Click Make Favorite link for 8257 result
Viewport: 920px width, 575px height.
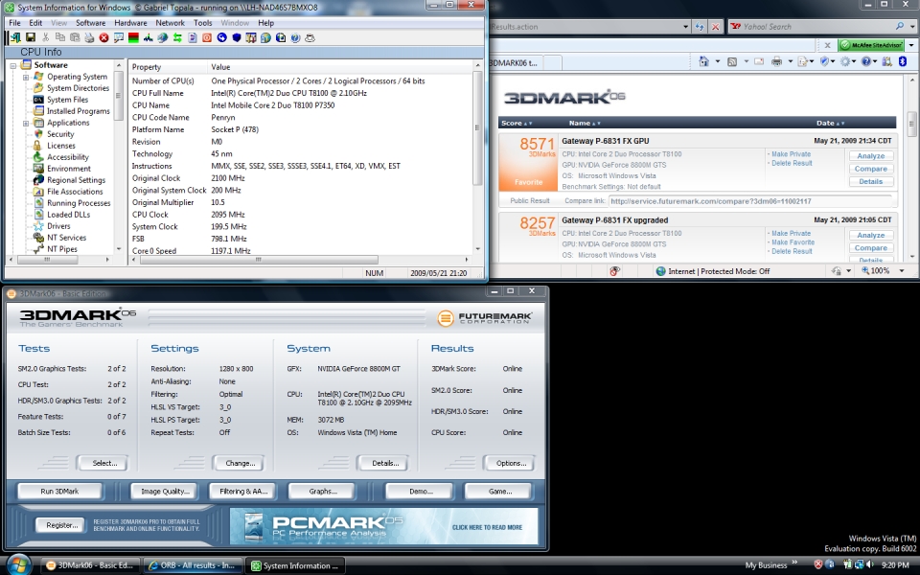793,242
